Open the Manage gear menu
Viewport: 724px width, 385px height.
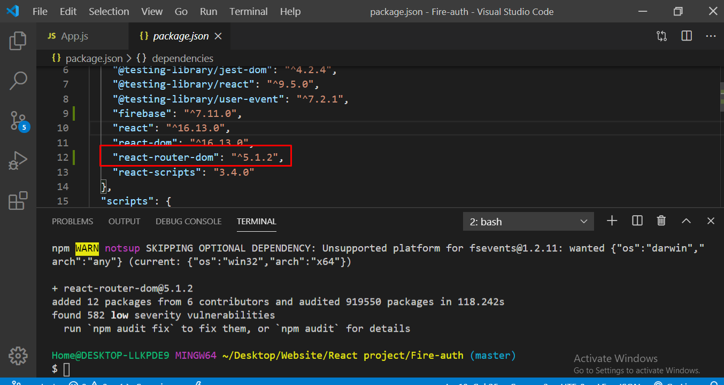(18, 356)
